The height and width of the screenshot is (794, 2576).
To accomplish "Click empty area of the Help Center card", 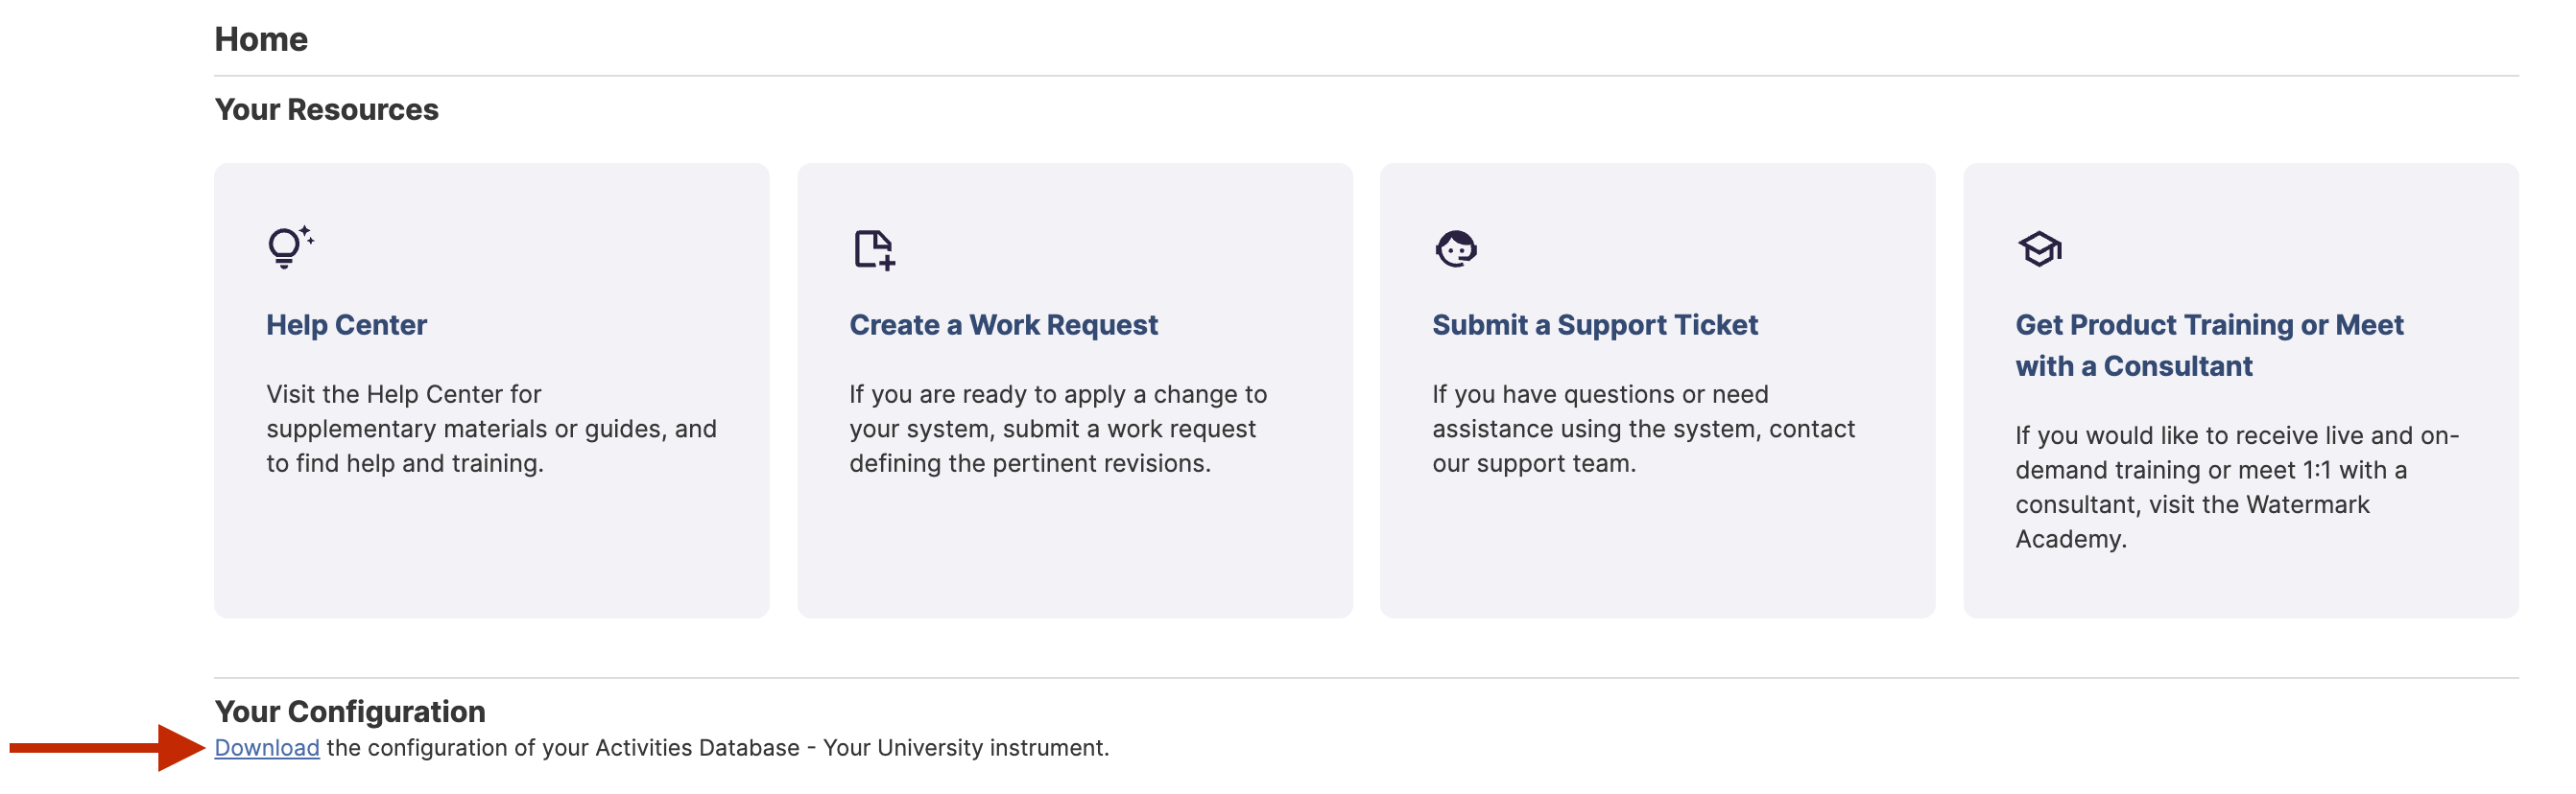I will [x=491, y=549].
